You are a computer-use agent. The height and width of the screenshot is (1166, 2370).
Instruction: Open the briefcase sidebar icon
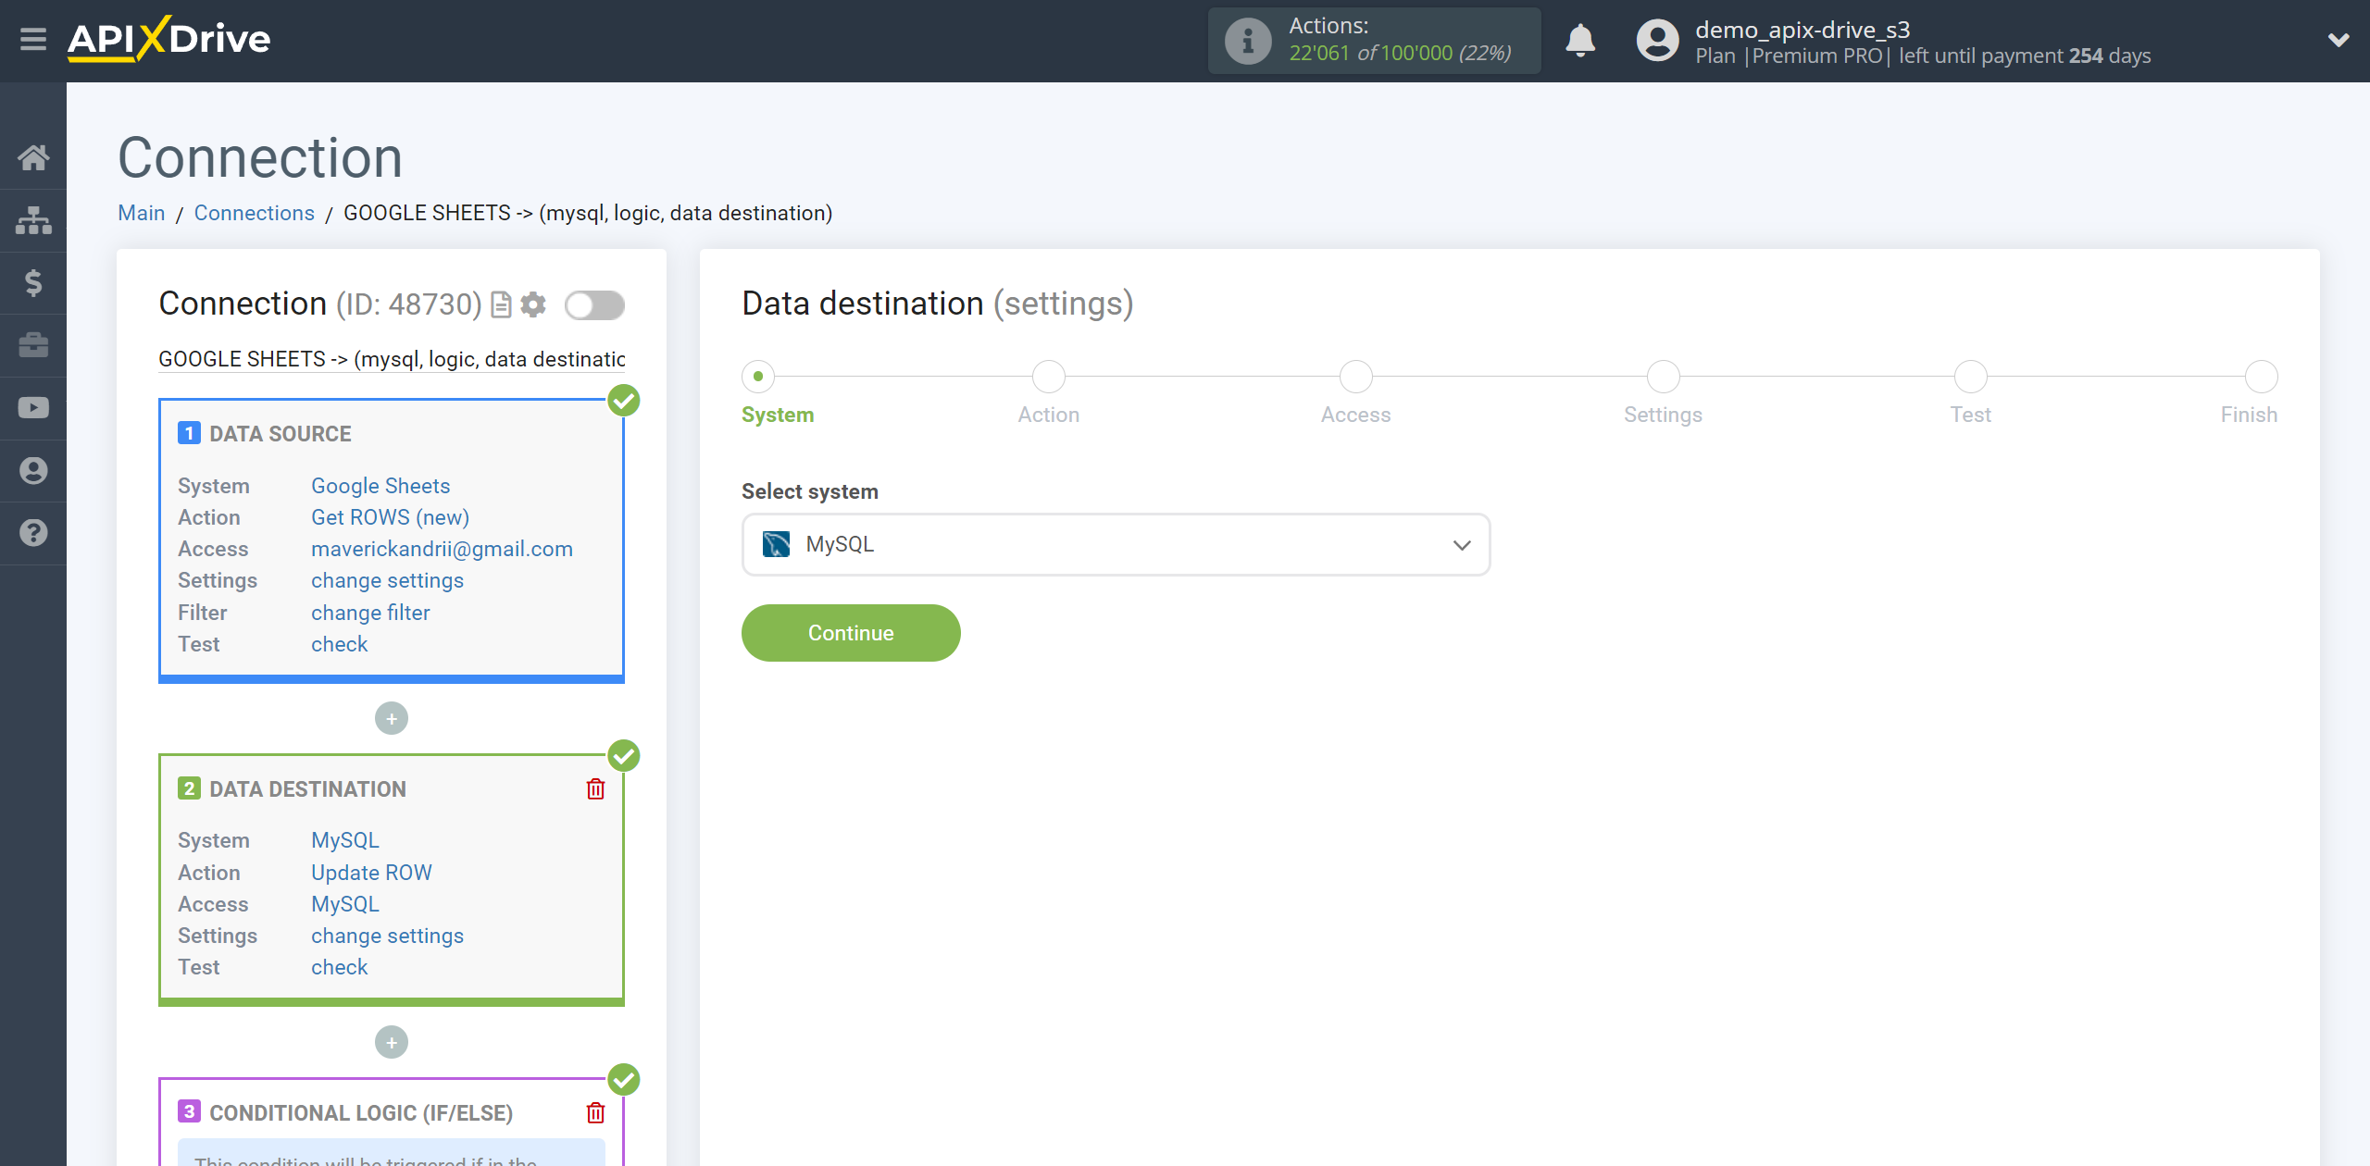[x=33, y=345]
